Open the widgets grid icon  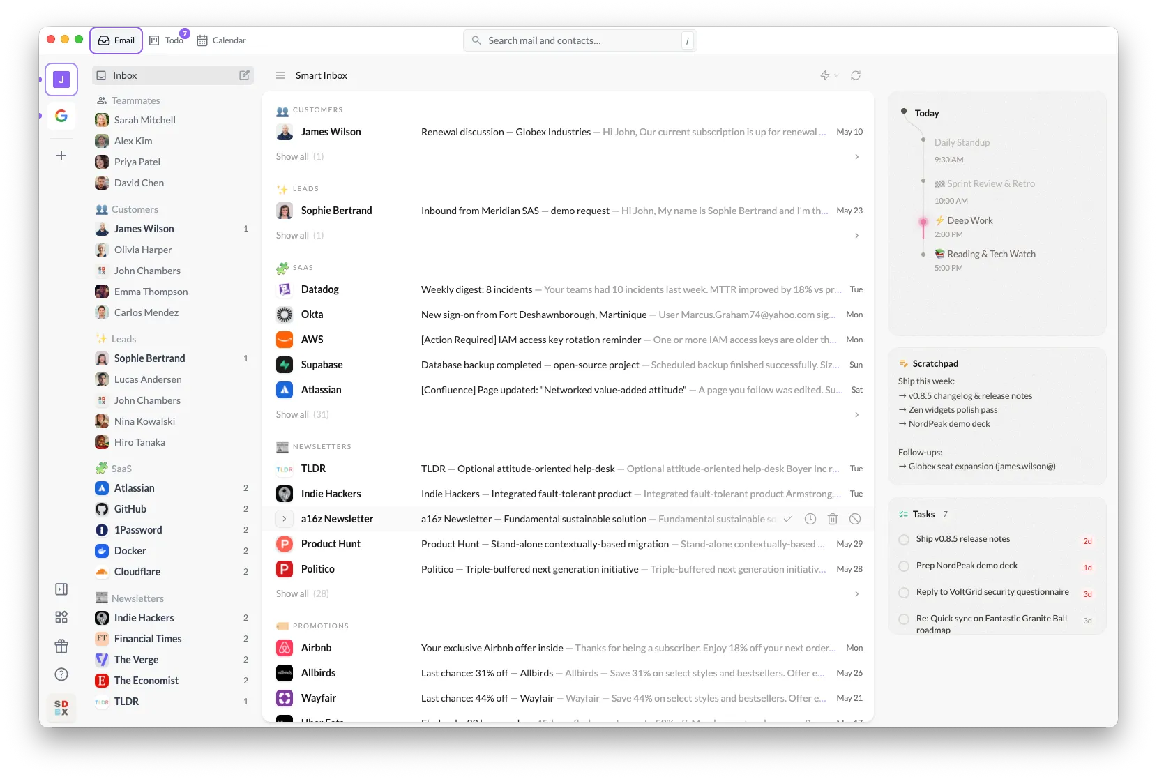tap(61, 617)
